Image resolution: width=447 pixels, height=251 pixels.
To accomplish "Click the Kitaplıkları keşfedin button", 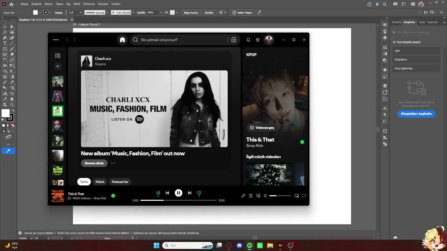I will pos(416,114).
